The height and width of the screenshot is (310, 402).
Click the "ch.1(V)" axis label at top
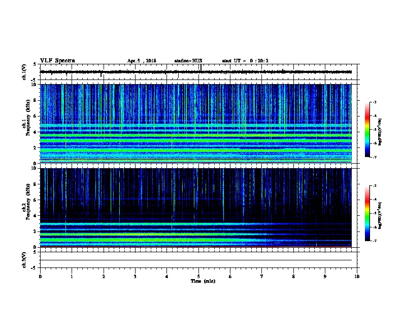24,72
